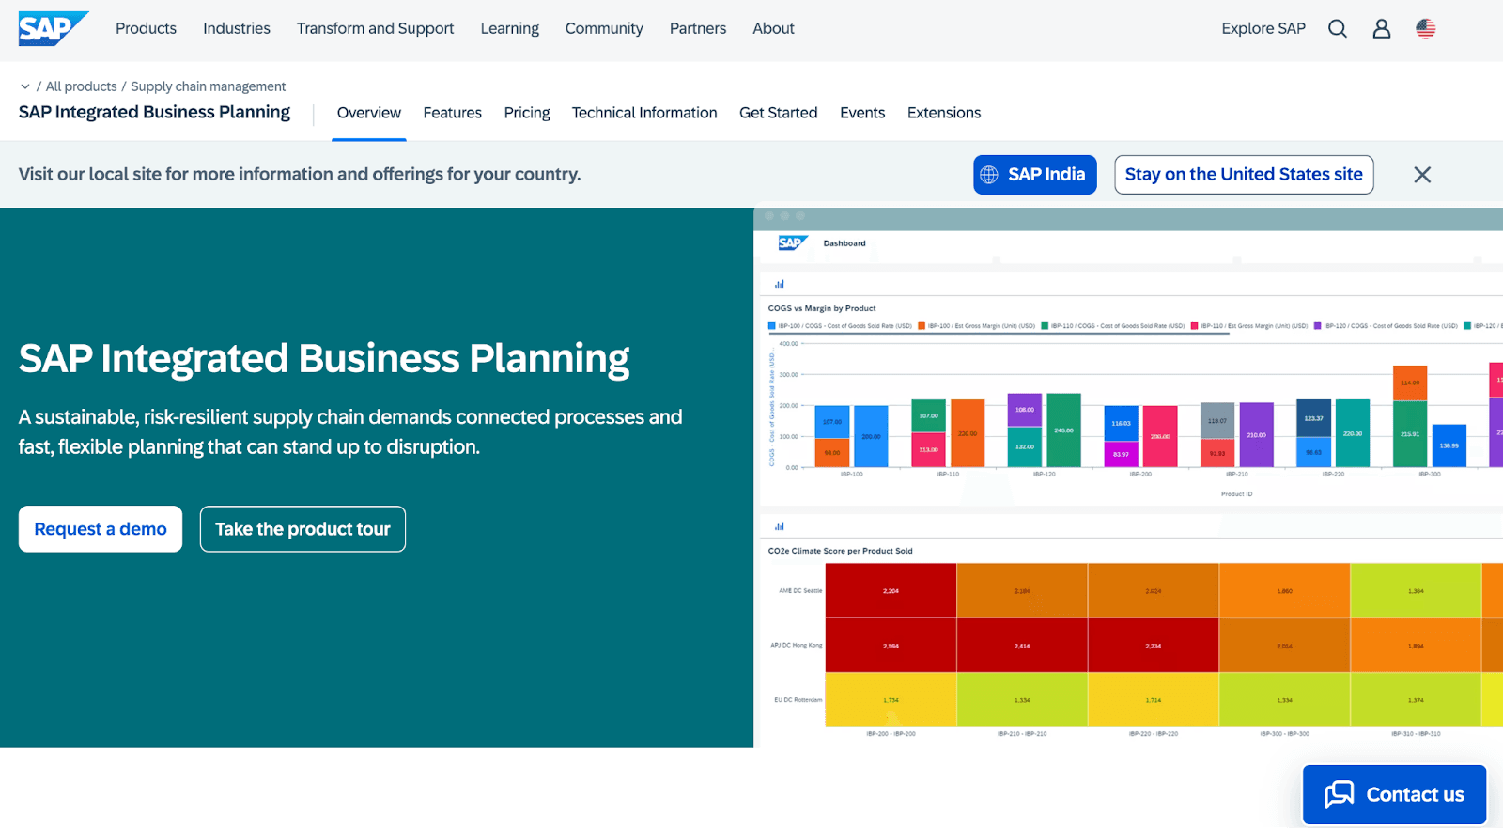The height and width of the screenshot is (828, 1503).
Task: Click the red heatmap cell showing 2,414
Action: (1022, 646)
